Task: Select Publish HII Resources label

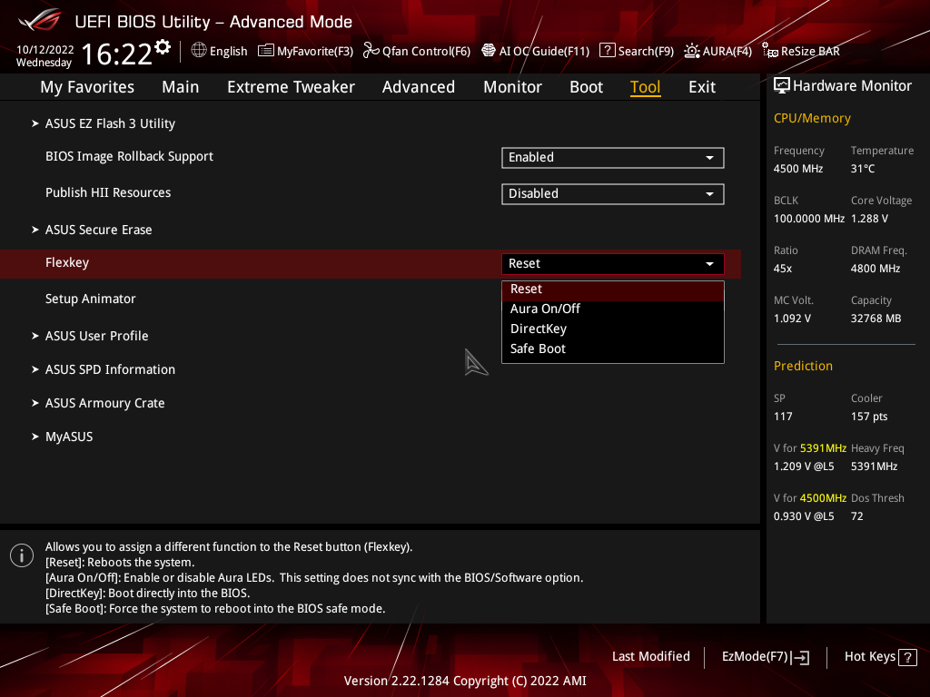Action: 108,192
